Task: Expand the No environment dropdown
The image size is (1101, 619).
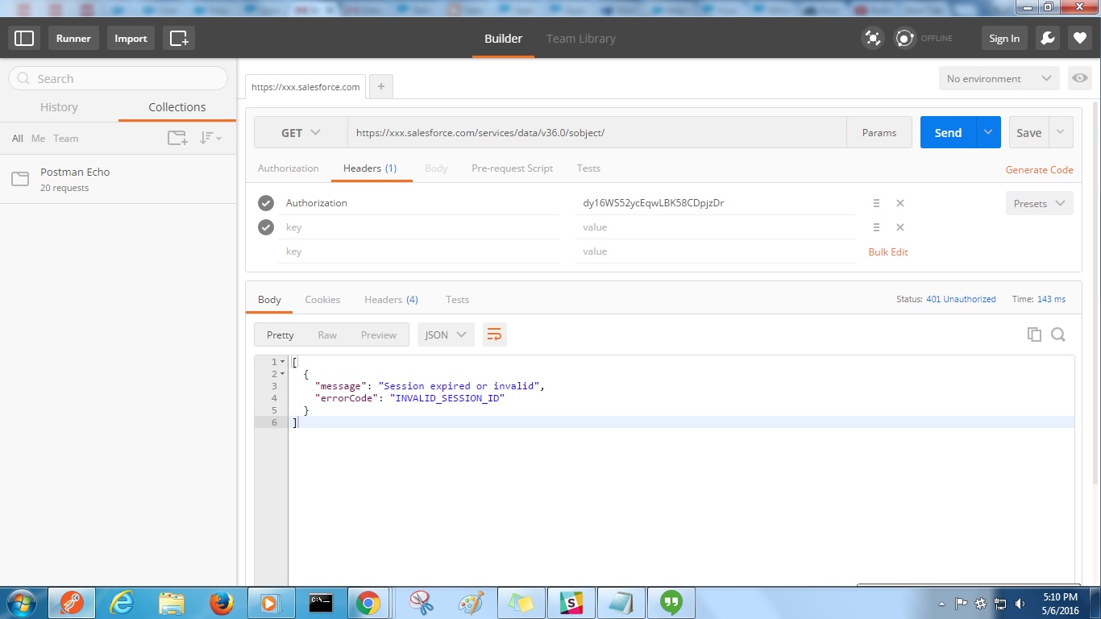Action: coord(999,78)
